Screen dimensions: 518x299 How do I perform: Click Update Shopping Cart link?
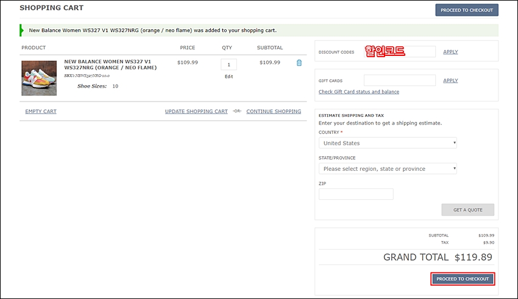click(196, 111)
